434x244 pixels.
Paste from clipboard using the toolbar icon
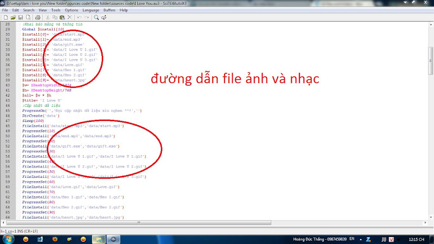pyautogui.click(x=62, y=17)
